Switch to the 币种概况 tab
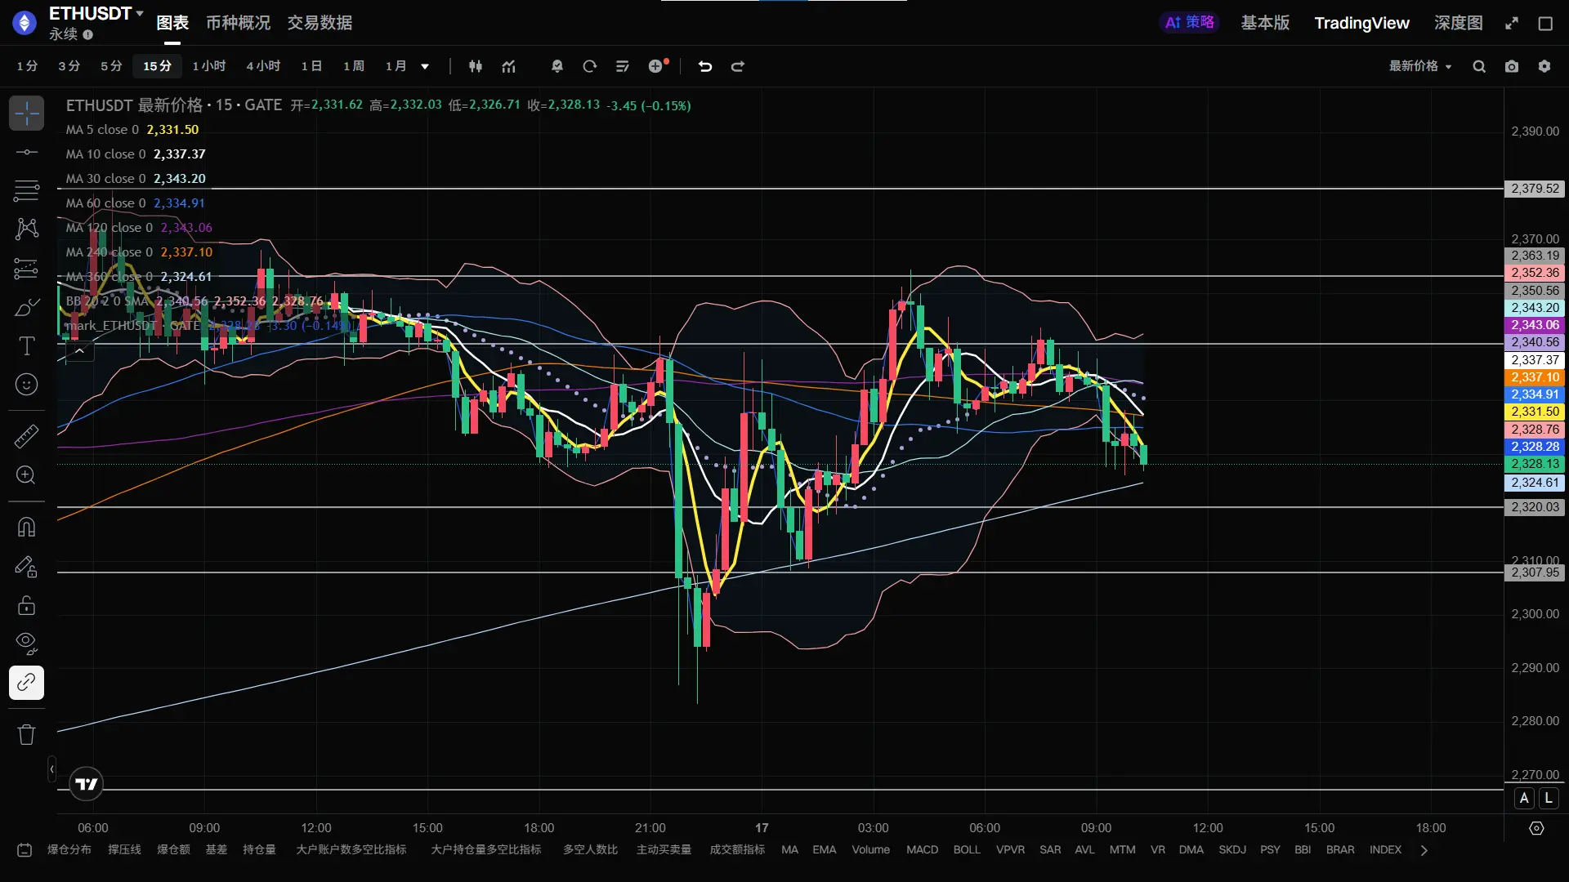 (x=238, y=23)
